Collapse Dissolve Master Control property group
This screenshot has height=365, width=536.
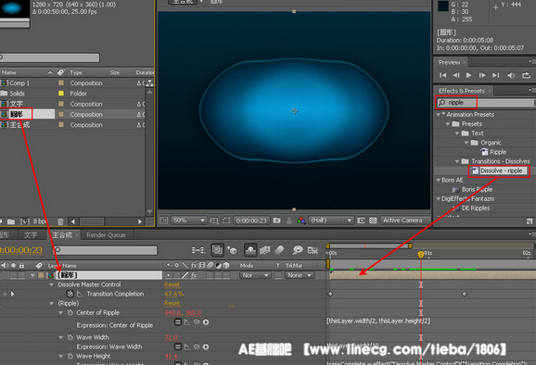[x=52, y=284]
